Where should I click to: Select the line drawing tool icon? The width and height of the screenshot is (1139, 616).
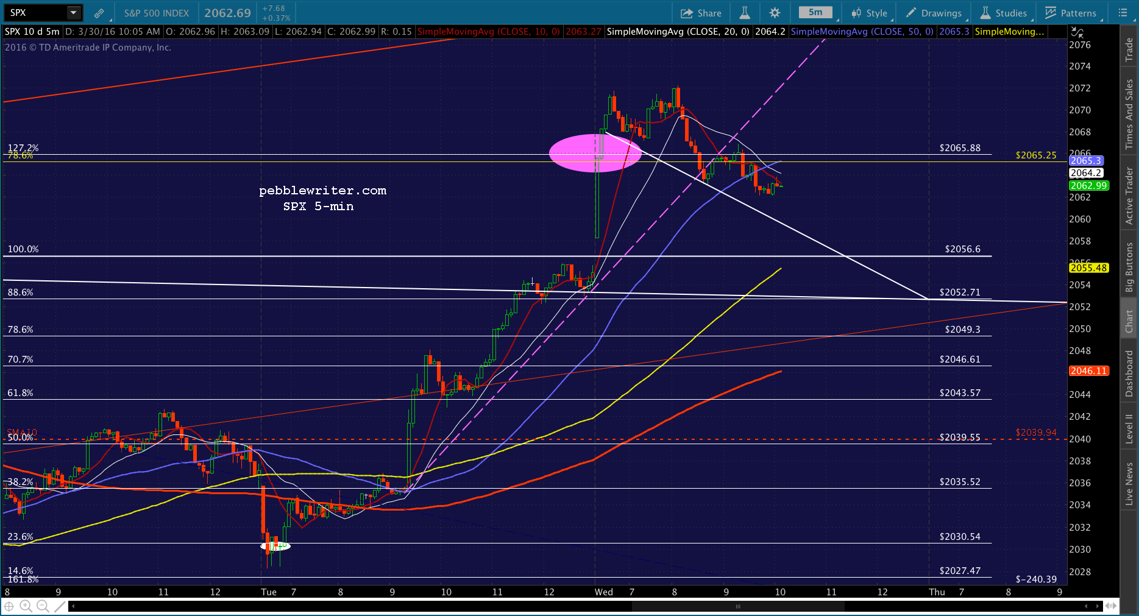59,606
